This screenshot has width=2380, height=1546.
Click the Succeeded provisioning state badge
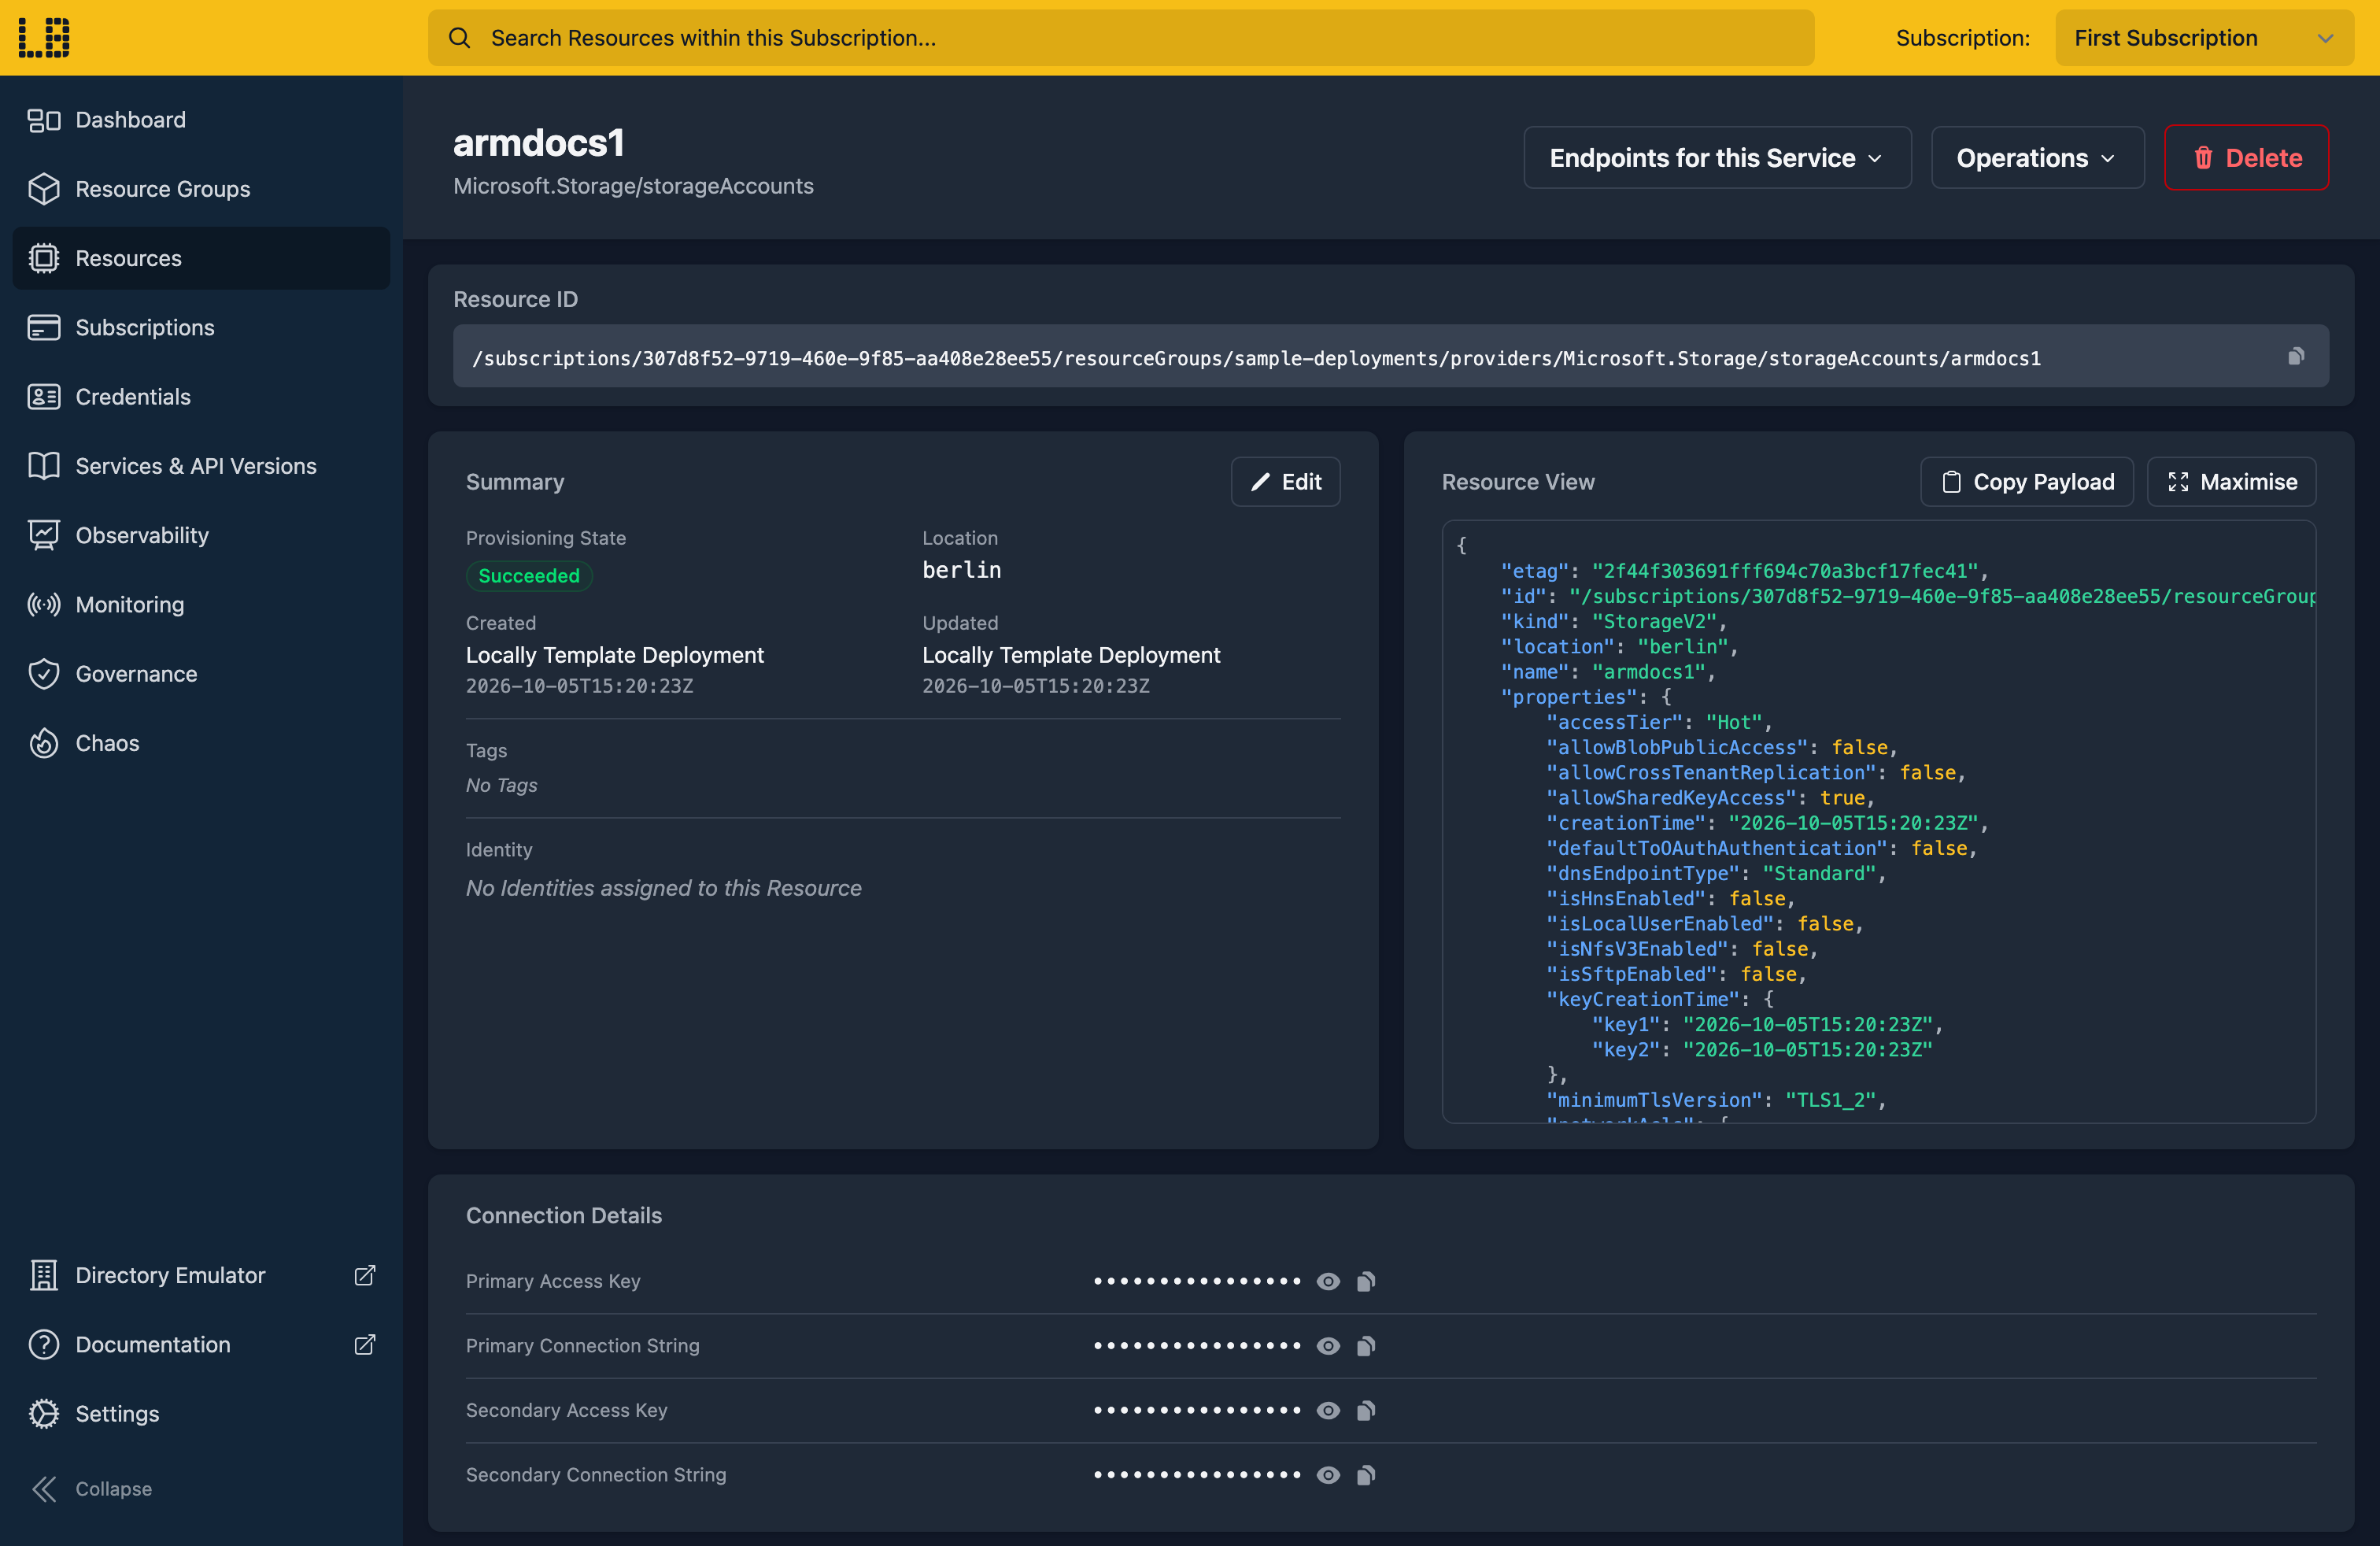click(x=529, y=576)
